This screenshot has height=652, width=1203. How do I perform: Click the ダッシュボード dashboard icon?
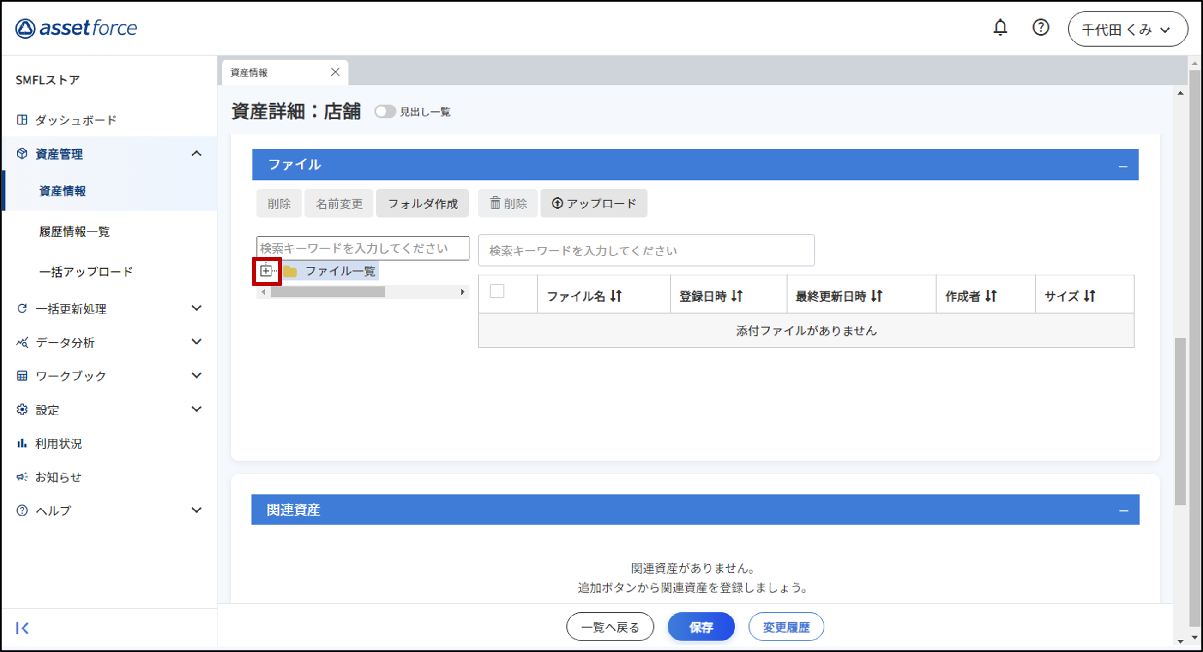tap(22, 120)
